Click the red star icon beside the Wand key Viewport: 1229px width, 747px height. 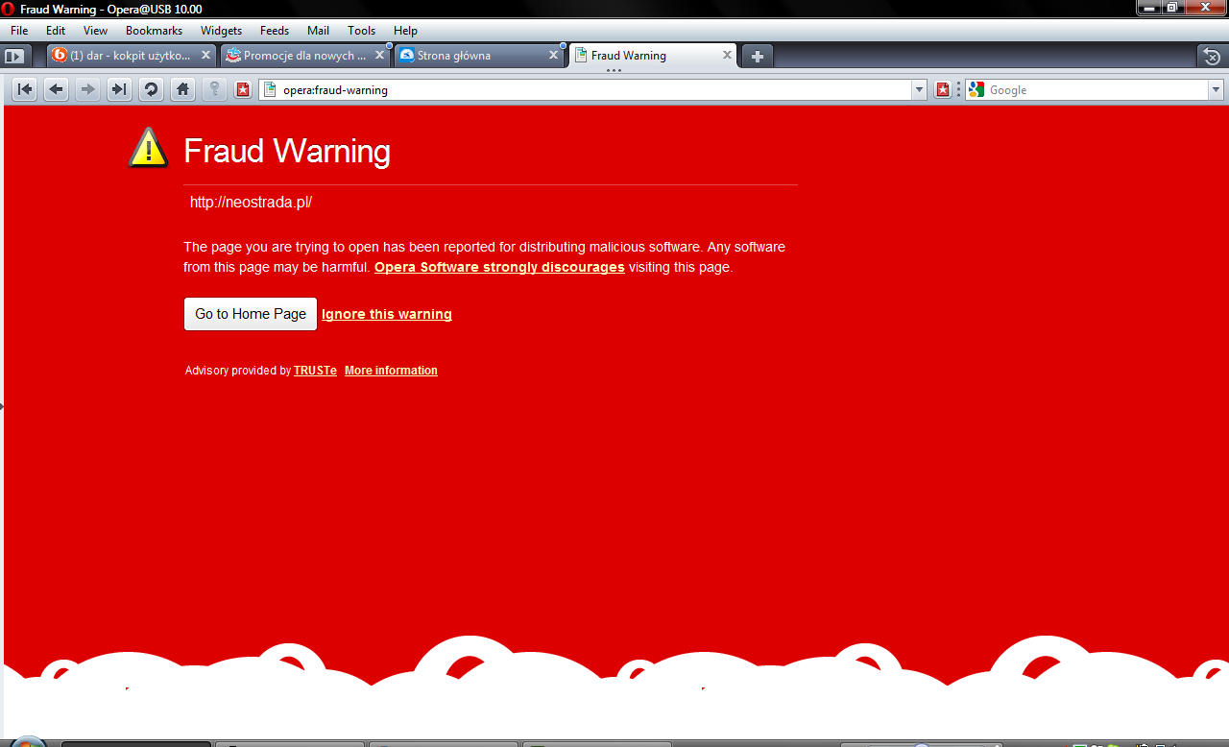click(x=243, y=89)
